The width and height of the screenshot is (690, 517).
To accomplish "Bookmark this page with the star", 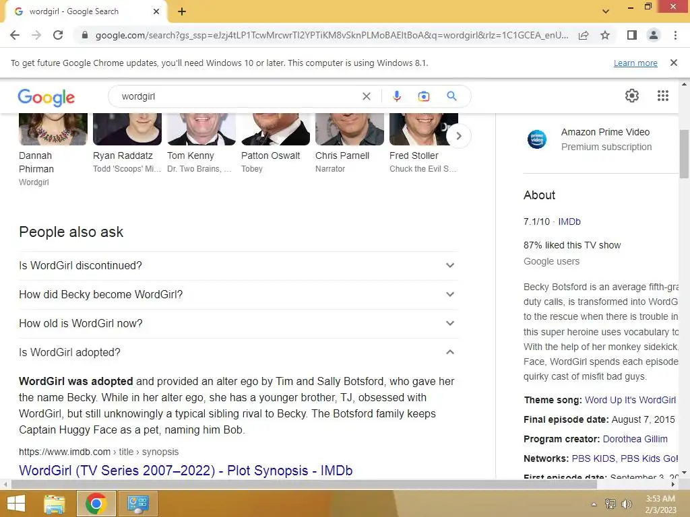I will [605, 35].
